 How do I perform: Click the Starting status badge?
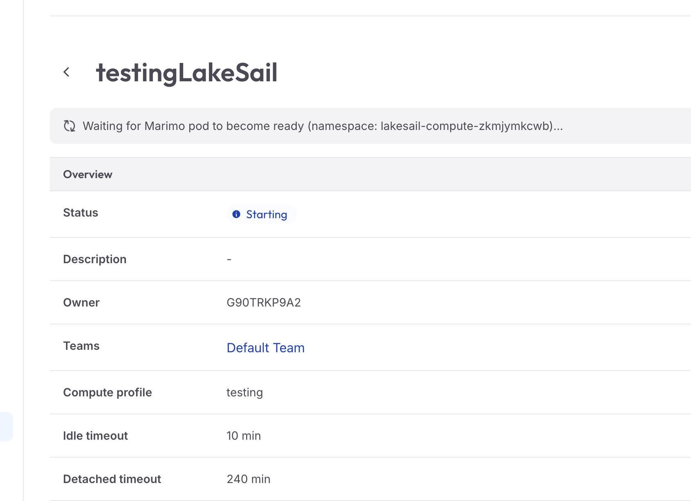(262, 214)
